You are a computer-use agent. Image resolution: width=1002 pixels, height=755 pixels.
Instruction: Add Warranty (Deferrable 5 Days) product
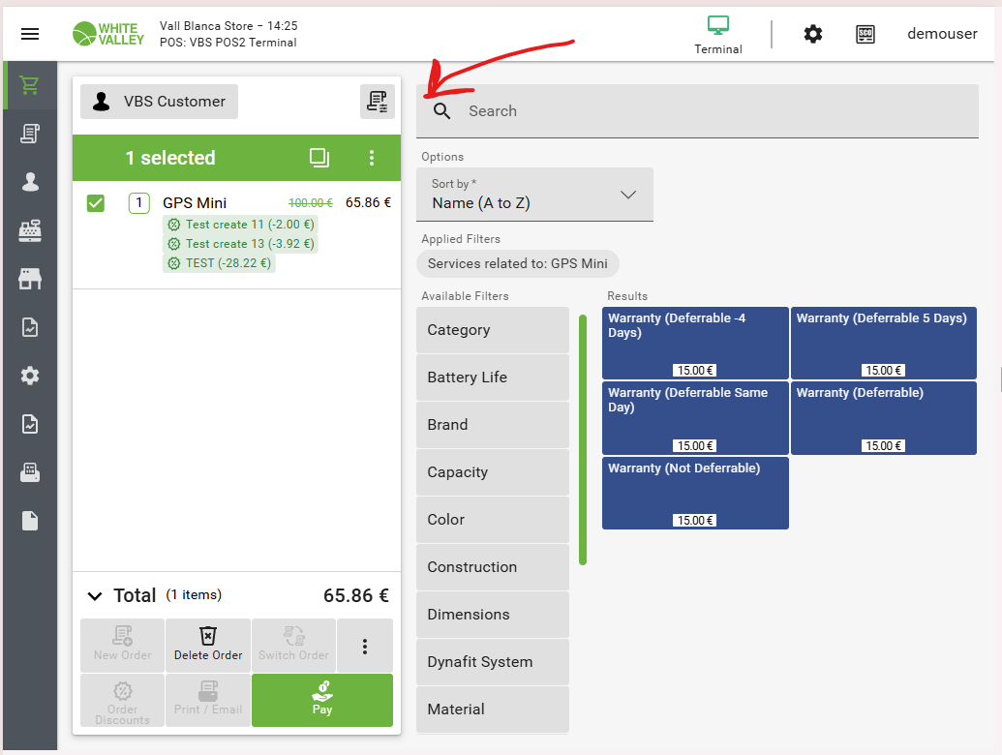click(x=884, y=343)
